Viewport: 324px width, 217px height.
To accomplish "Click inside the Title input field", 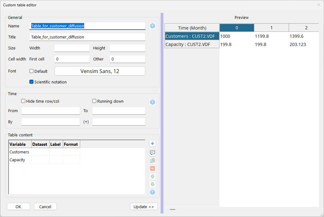I will tap(87, 37).
